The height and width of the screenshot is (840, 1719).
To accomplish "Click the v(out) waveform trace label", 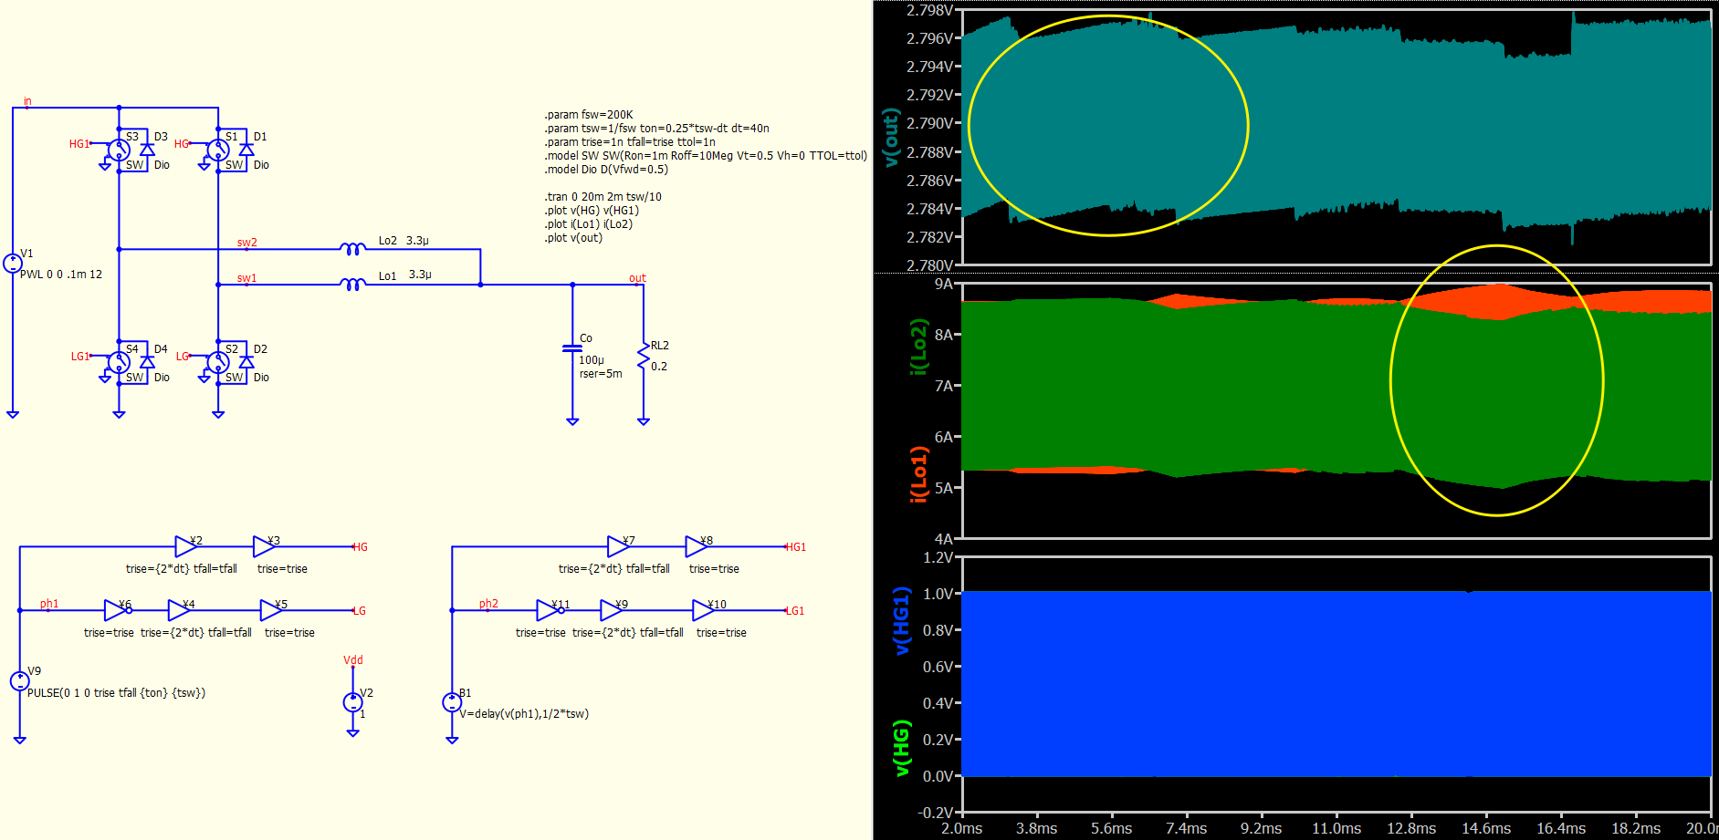I will pos(891,138).
